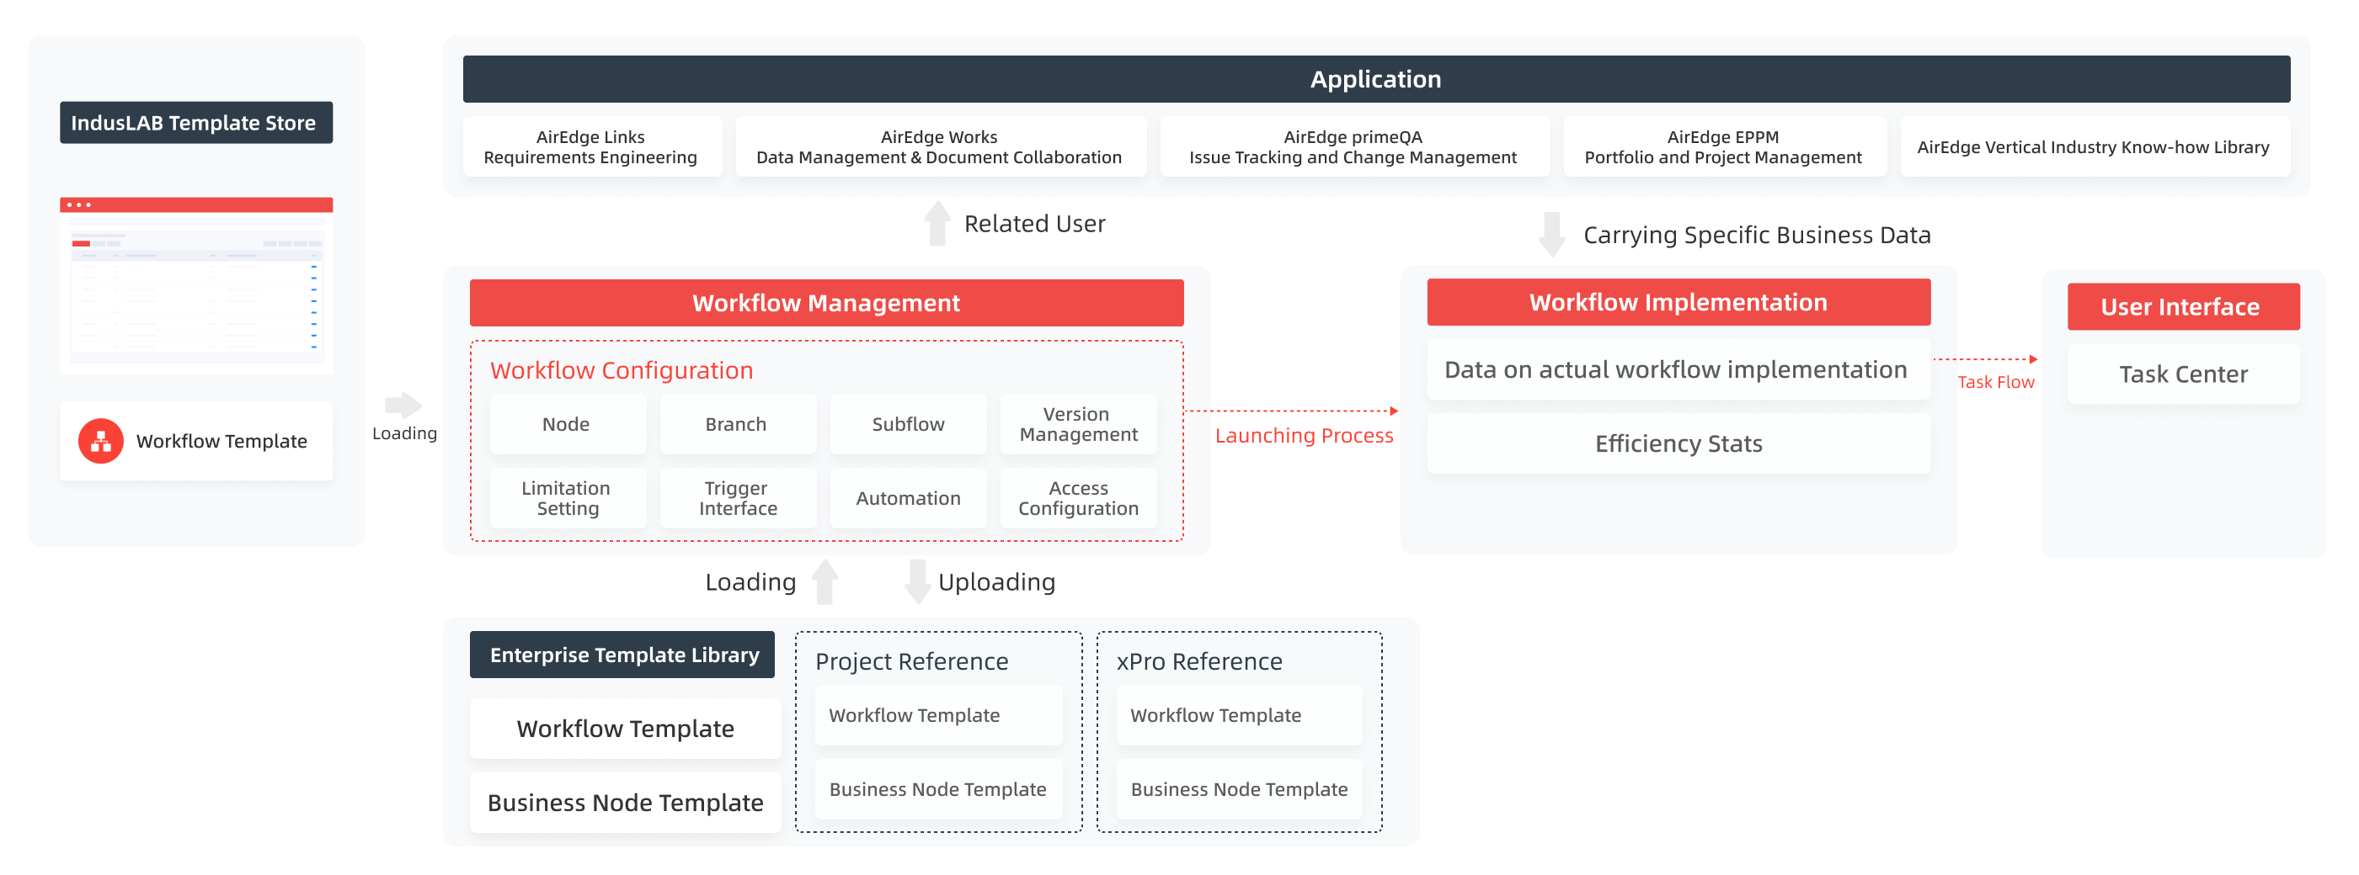Viewport: 2359px width, 875px height.
Task: Click the Related User label
Action: pos(1035,223)
